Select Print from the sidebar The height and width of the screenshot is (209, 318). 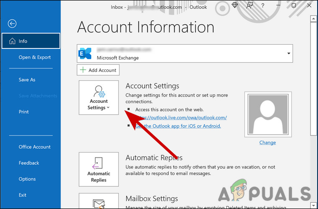pyautogui.click(x=24, y=112)
